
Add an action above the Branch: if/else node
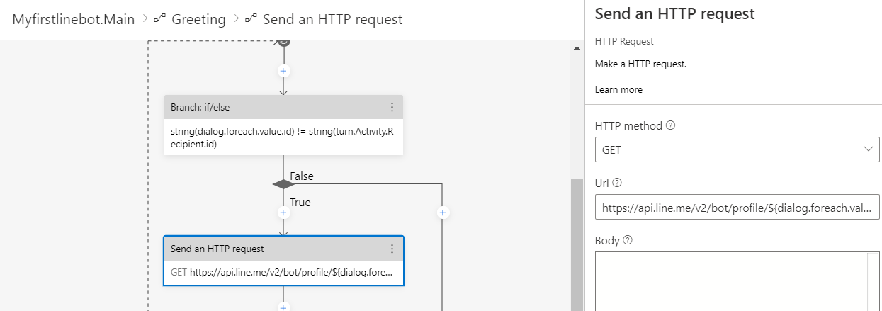(x=283, y=72)
